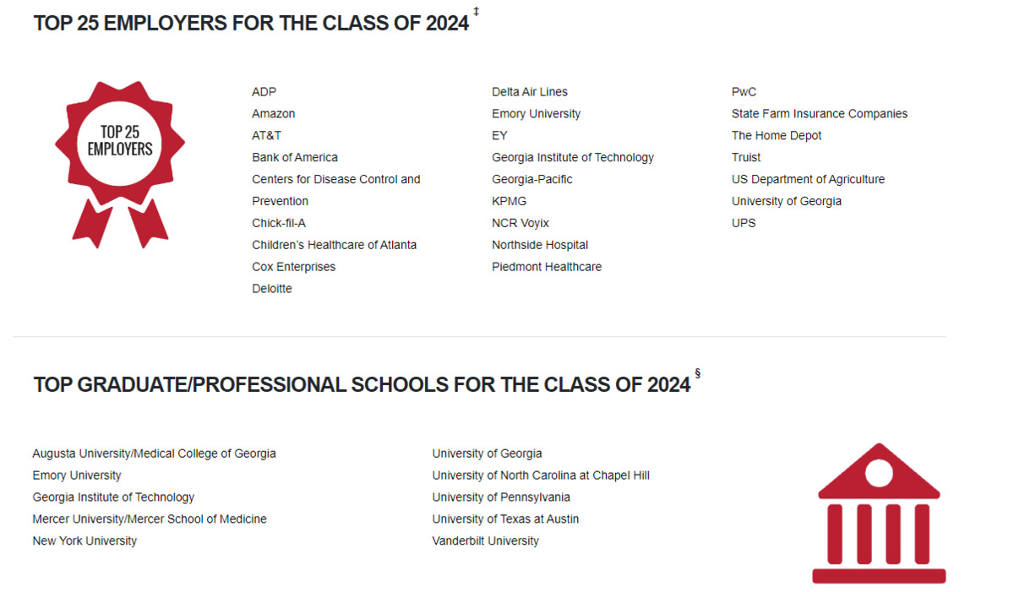
Task: Click the NCR Voyix entry
Action: tap(521, 223)
